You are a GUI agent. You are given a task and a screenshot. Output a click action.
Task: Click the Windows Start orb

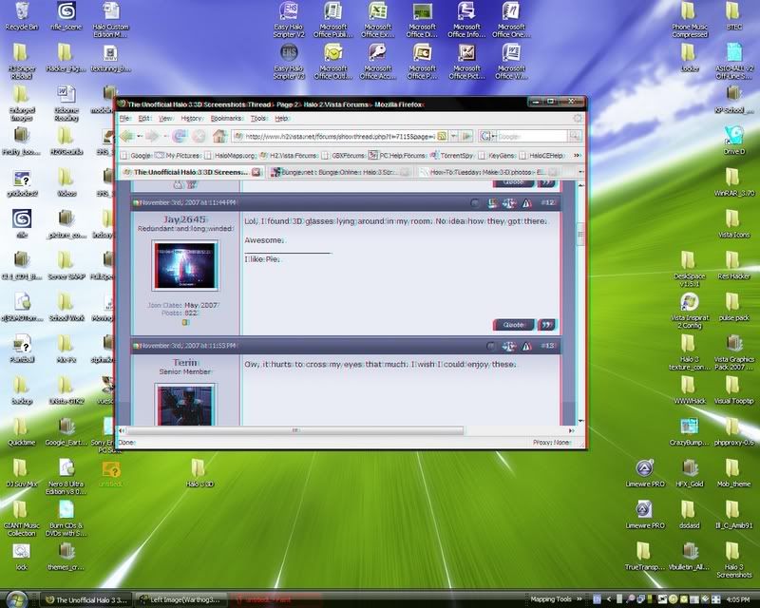coord(21,598)
